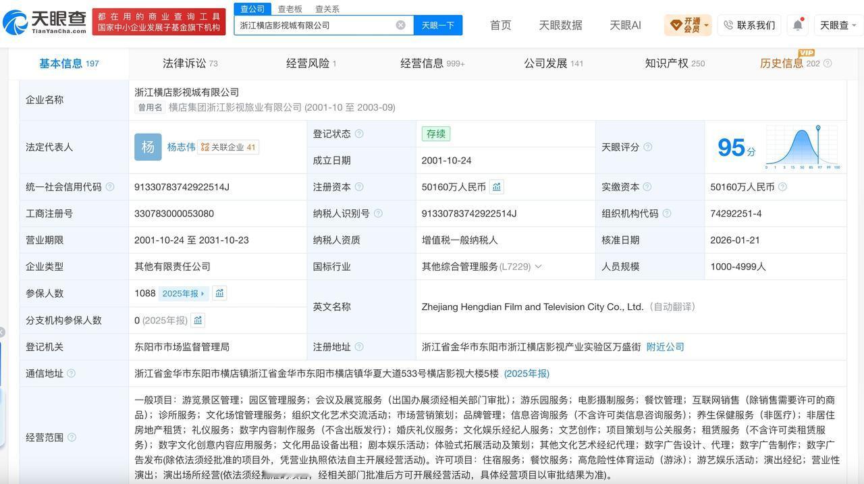
Task: Click the help icon next to 通信地址
Action: coord(71,373)
